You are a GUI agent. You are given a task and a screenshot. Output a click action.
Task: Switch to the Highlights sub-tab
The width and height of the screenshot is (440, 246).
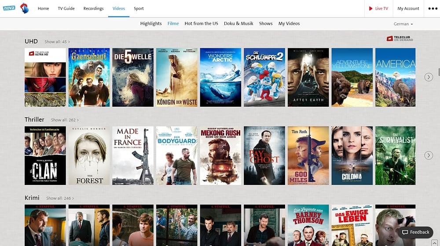pyautogui.click(x=151, y=24)
